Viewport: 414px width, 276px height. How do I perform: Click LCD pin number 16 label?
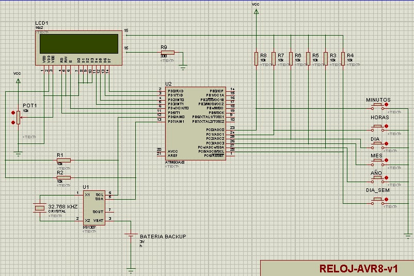coord(126,48)
